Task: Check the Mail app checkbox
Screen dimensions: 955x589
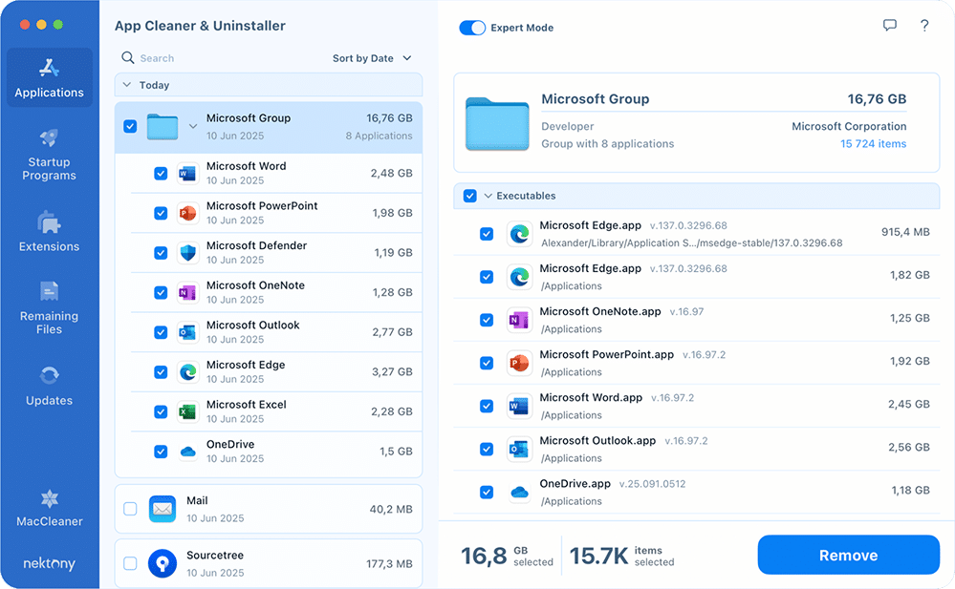Action: [130, 509]
